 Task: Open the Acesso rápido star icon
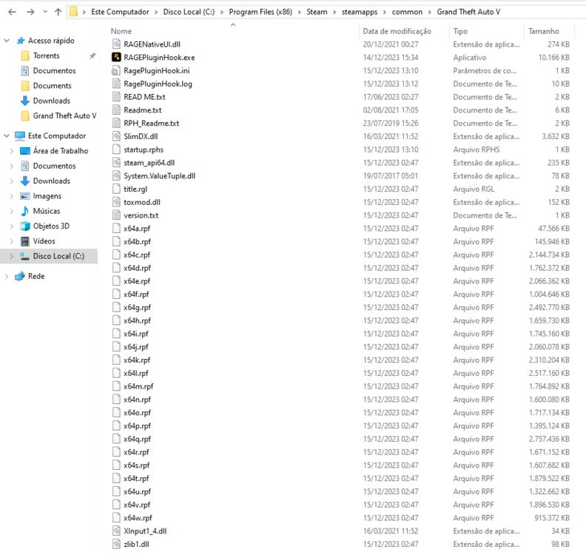pos(21,41)
